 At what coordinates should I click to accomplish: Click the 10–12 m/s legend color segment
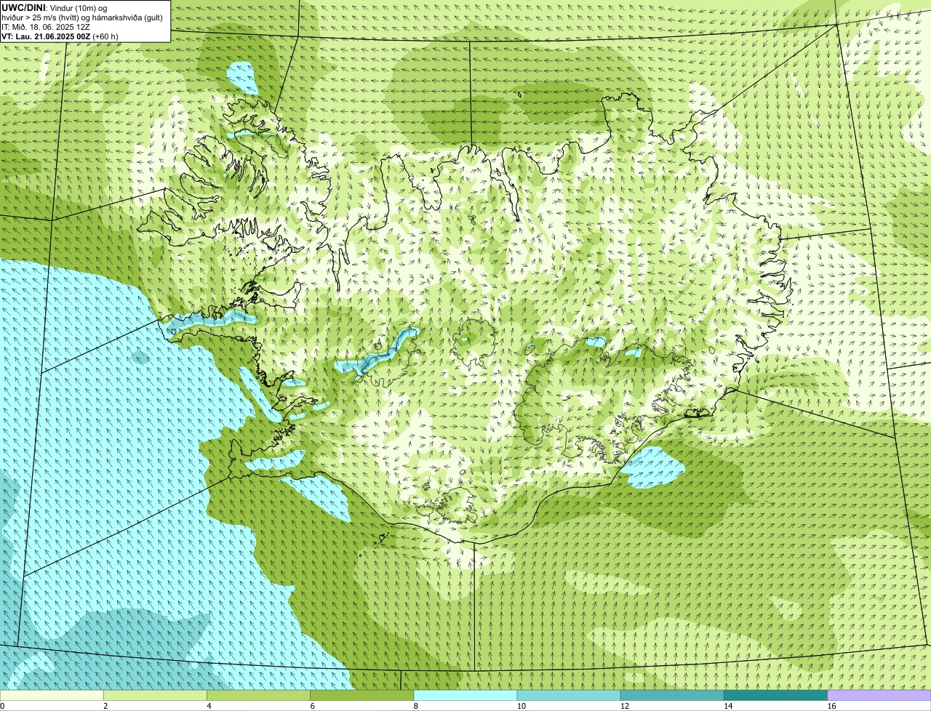click(569, 696)
